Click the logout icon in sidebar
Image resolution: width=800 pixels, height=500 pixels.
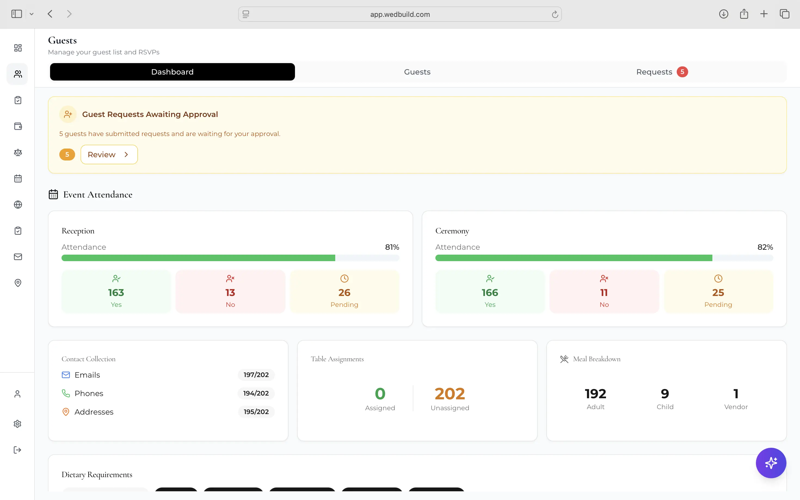[17, 450]
